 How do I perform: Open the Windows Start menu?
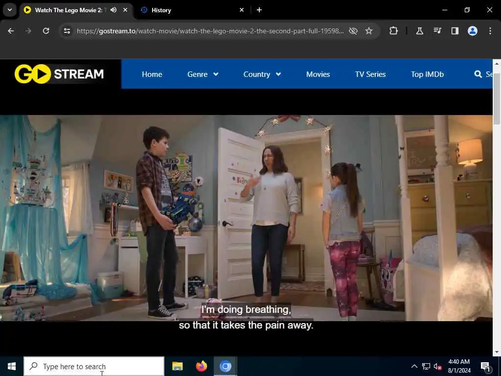point(12,366)
